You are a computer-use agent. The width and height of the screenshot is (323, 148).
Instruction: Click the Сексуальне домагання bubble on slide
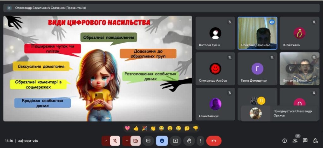click(x=41, y=67)
